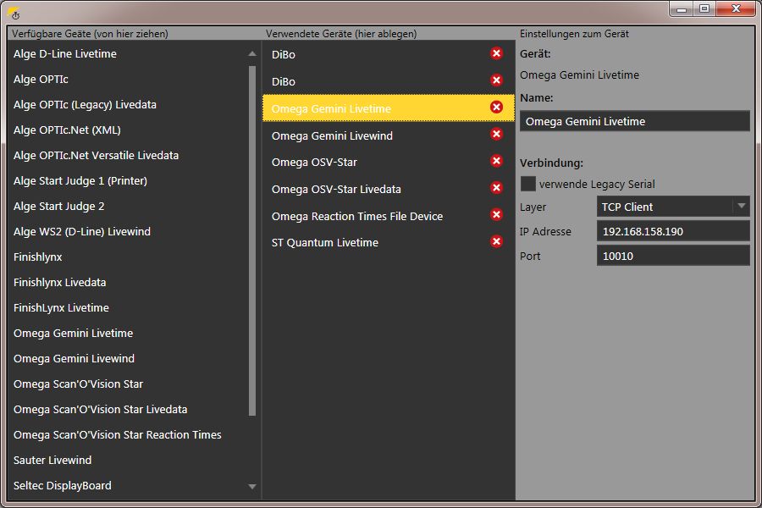
Task: Minimize the device configuration window
Action: (682, 8)
